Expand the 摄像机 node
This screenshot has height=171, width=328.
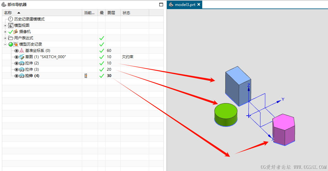[x=5, y=32]
